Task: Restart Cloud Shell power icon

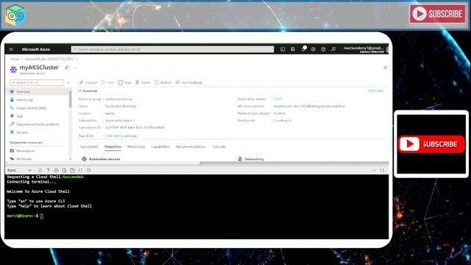Action: (40, 170)
